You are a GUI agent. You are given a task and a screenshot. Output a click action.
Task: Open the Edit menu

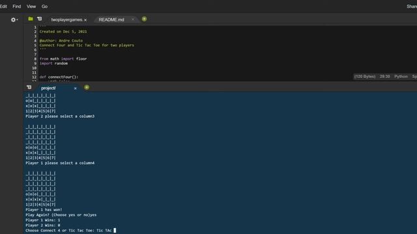(x=3, y=6)
